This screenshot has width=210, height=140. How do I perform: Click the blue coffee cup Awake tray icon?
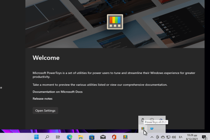tap(152, 129)
